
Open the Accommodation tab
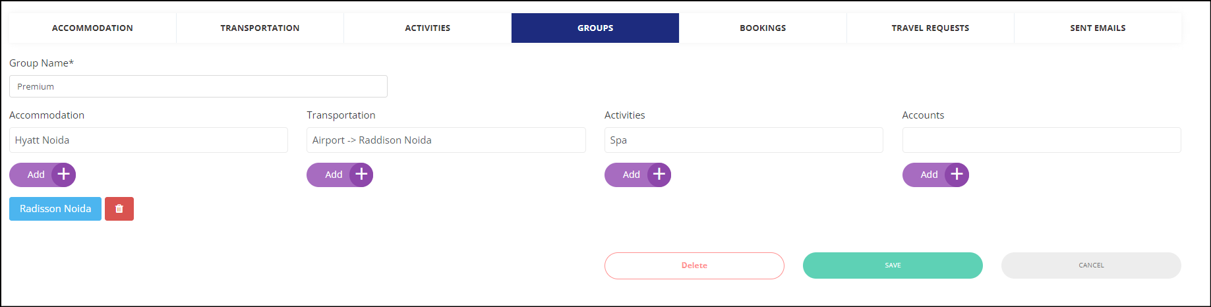pyautogui.click(x=92, y=28)
